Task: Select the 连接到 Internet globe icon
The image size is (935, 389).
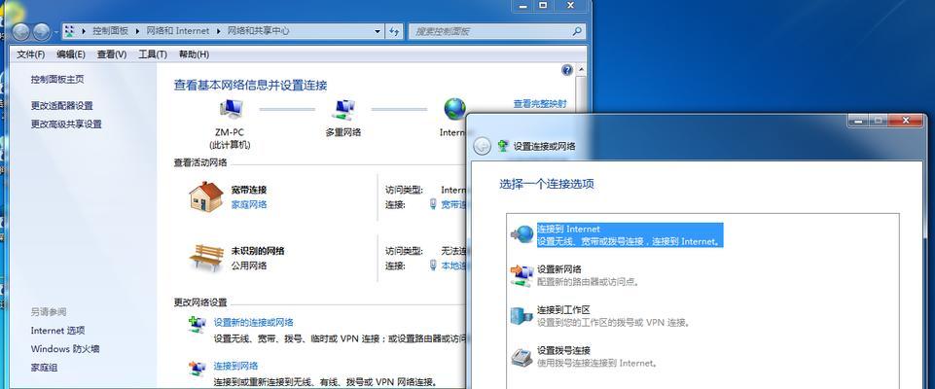Action: pyautogui.click(x=522, y=234)
